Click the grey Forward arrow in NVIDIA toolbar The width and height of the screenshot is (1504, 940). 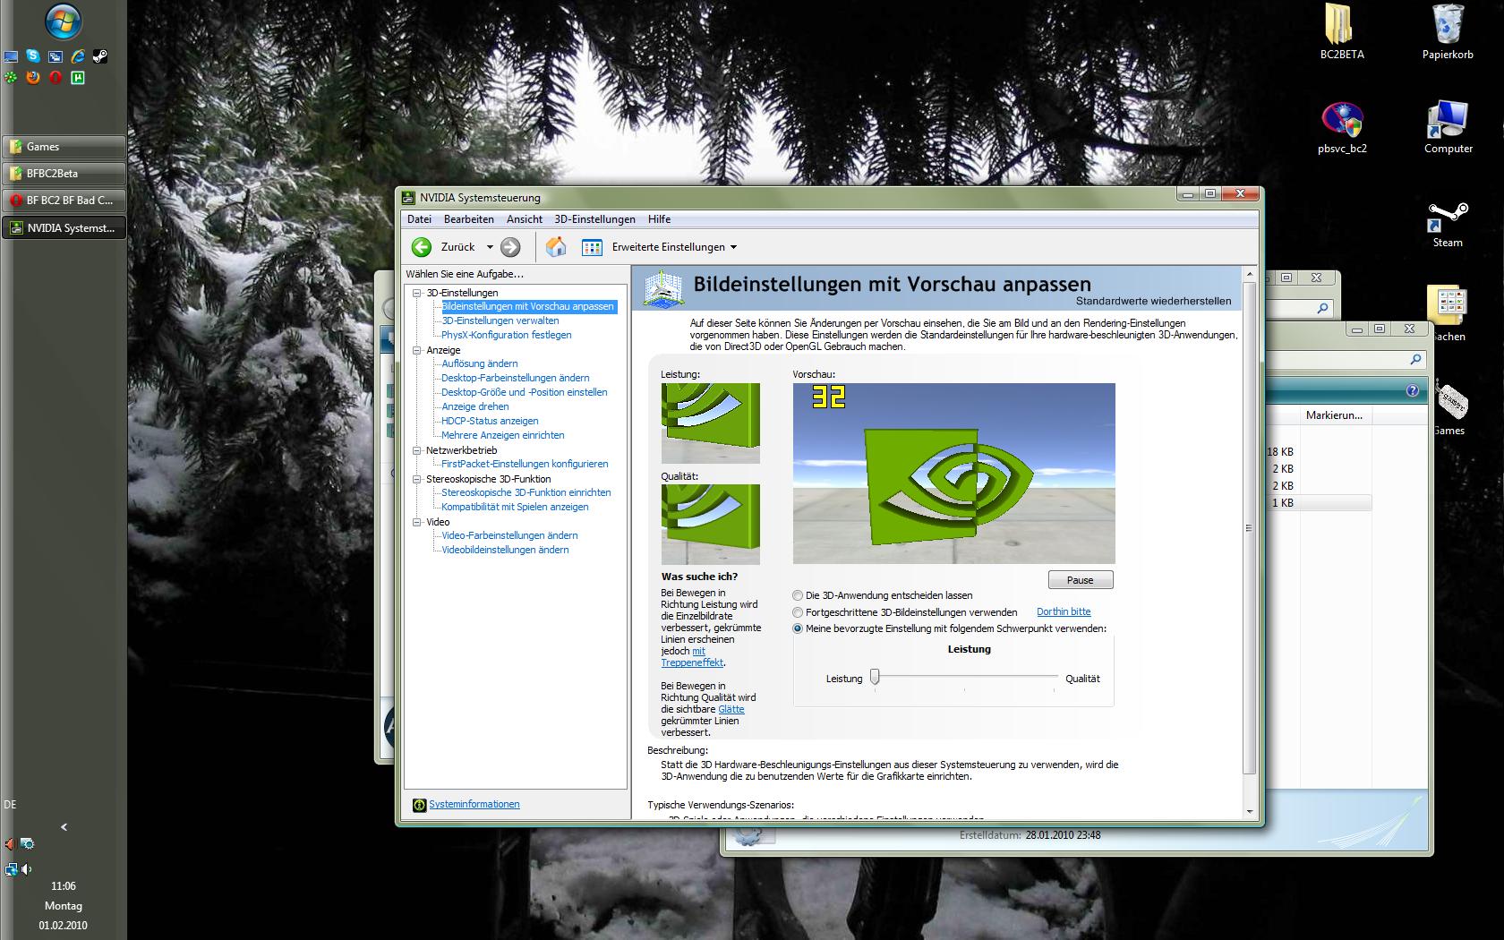point(510,247)
